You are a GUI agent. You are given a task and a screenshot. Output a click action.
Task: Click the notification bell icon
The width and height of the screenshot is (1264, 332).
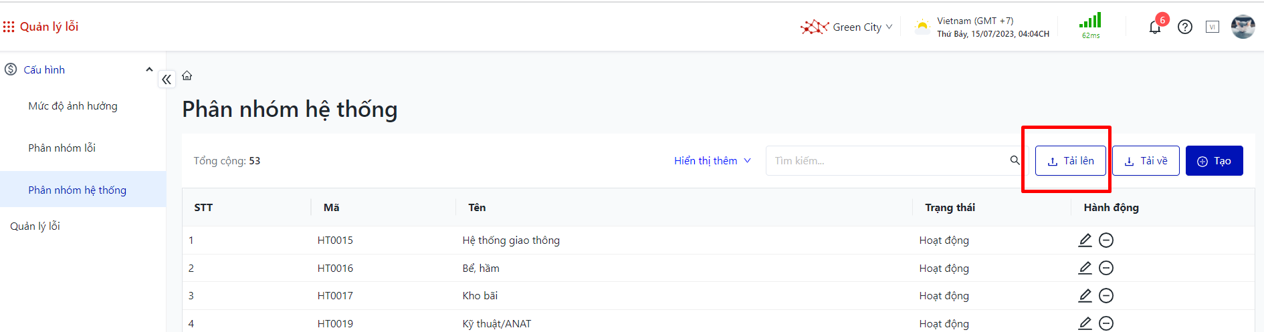coord(1154,27)
